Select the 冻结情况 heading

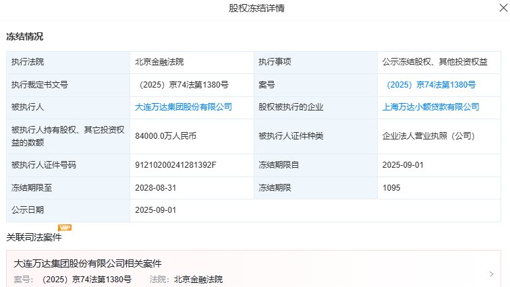coord(25,36)
